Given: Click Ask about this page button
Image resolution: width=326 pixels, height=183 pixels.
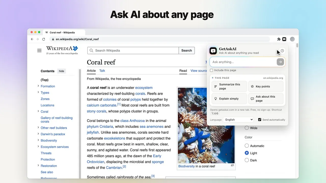Looking at the screenshot, I should tap(266, 99).
